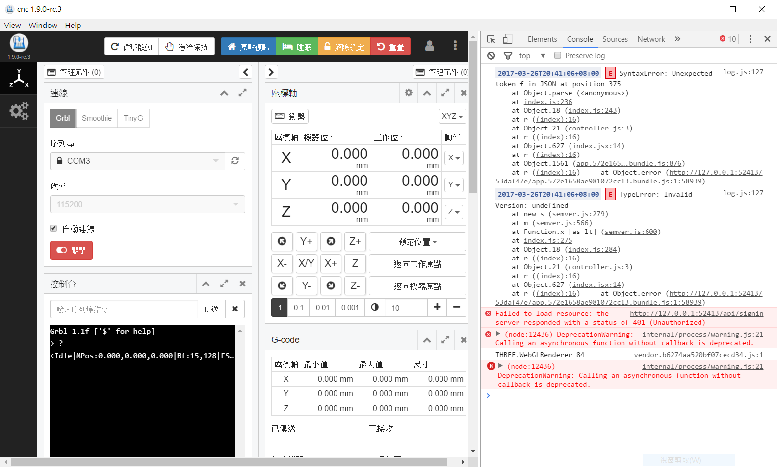Screen dimensions: 777x467
Task: Expand the connection panel to fullscreen
Action: click(242, 93)
